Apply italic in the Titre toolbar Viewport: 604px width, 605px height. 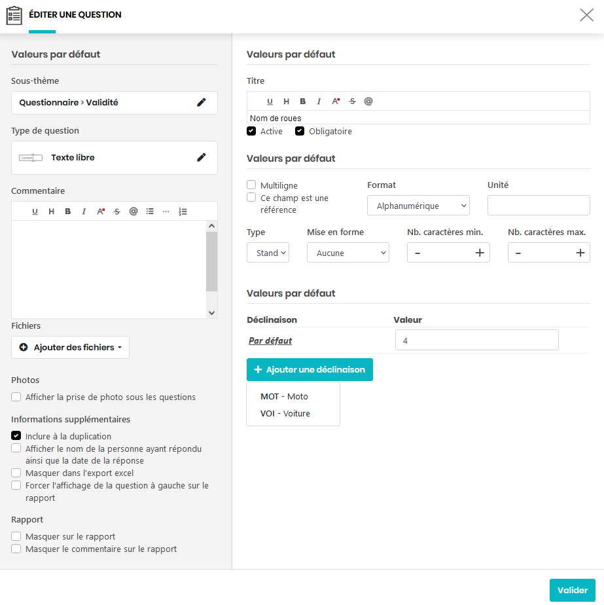[x=319, y=101]
